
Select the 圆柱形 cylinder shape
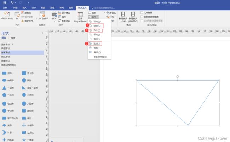tap(28, 111)
